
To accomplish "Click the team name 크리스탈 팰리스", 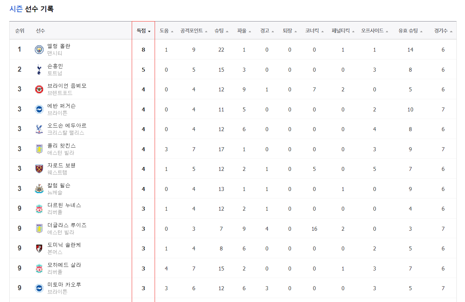I will (66, 133).
